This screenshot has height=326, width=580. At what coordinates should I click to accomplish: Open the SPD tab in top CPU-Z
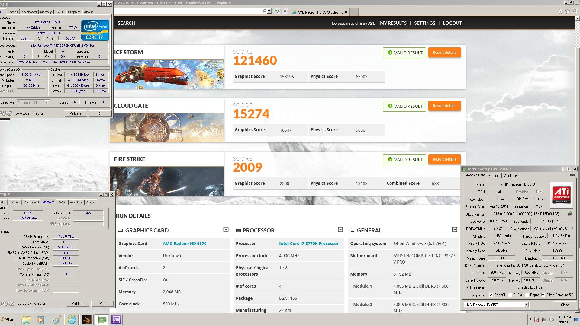pyautogui.click(x=60, y=12)
